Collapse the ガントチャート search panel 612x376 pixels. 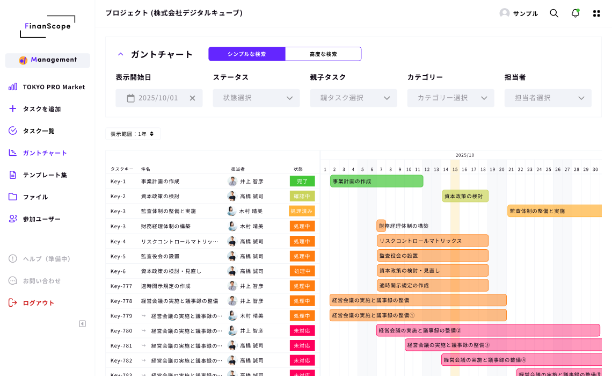[x=121, y=54]
